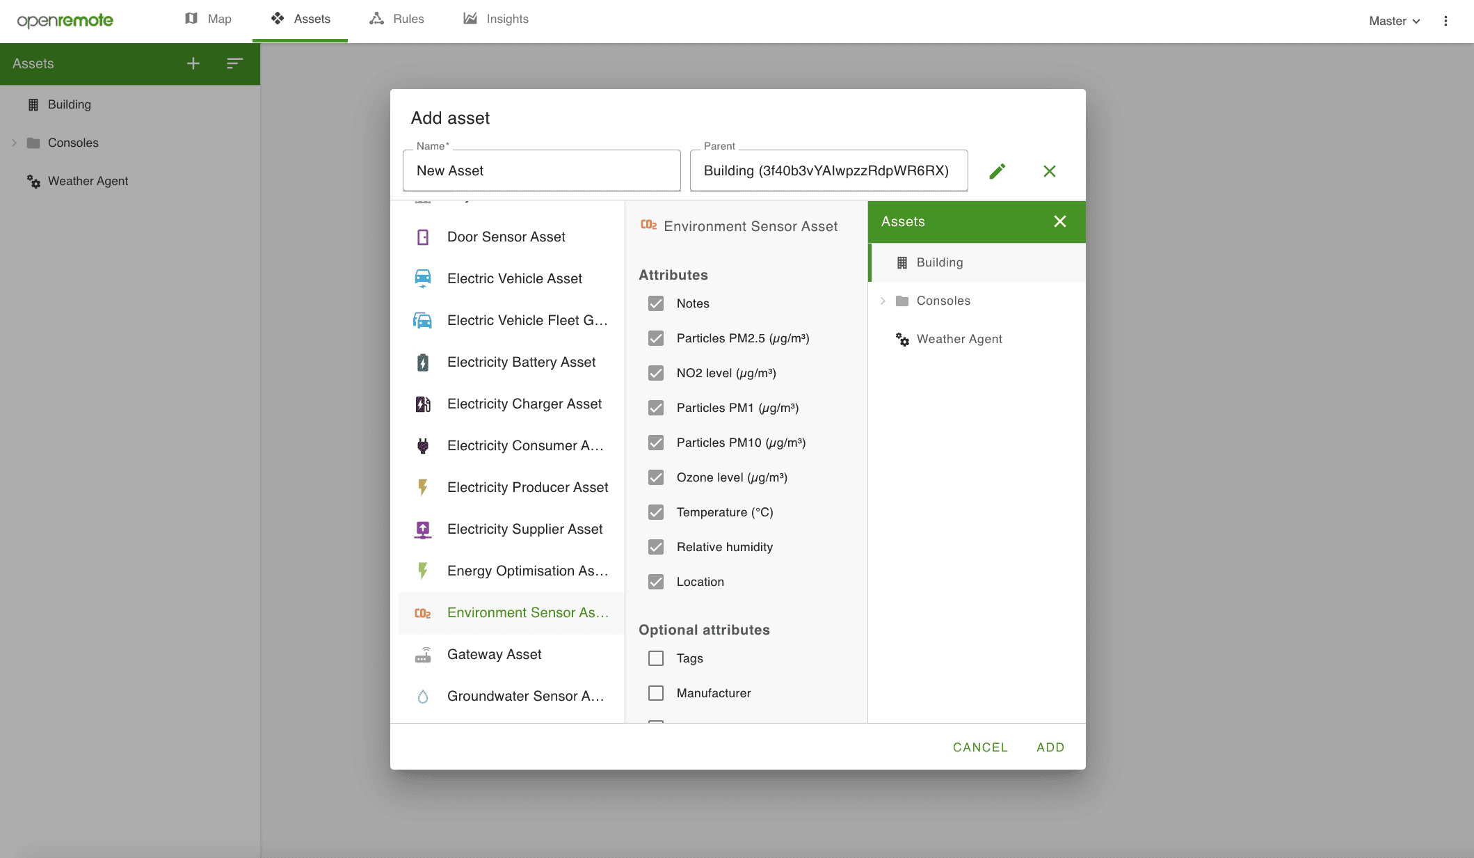Open the Insights tab
Viewport: 1474px width, 858px height.
coord(496,19)
